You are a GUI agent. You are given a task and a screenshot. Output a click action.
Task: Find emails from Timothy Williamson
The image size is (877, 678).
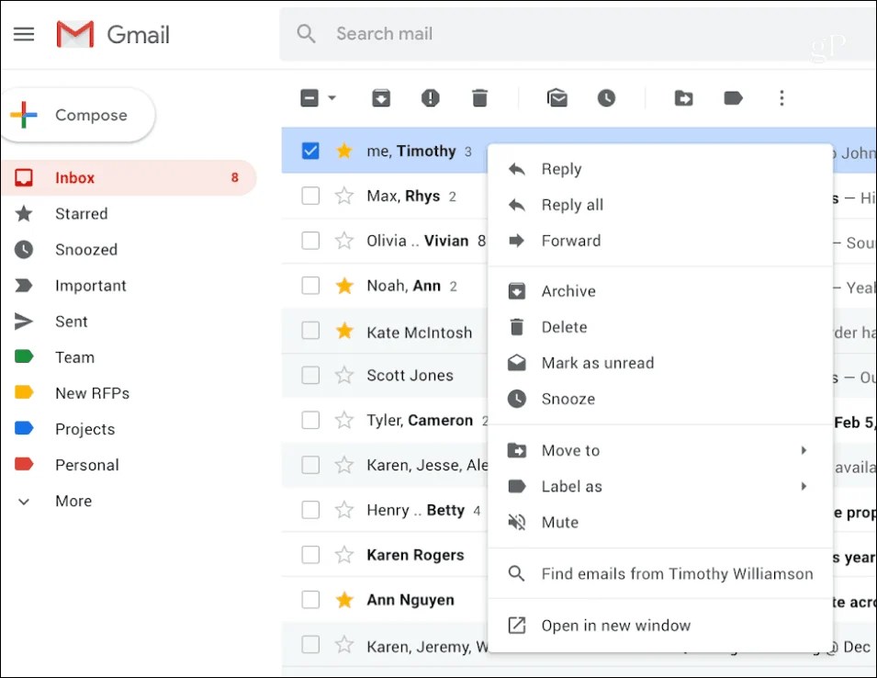tap(676, 573)
